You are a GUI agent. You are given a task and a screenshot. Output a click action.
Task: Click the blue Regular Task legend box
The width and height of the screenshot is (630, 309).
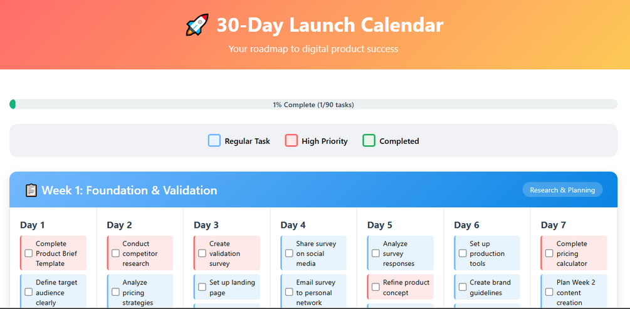click(x=214, y=141)
